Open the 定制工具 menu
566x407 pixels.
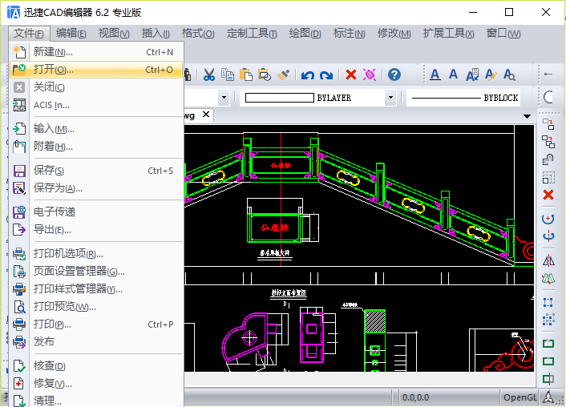(252, 34)
